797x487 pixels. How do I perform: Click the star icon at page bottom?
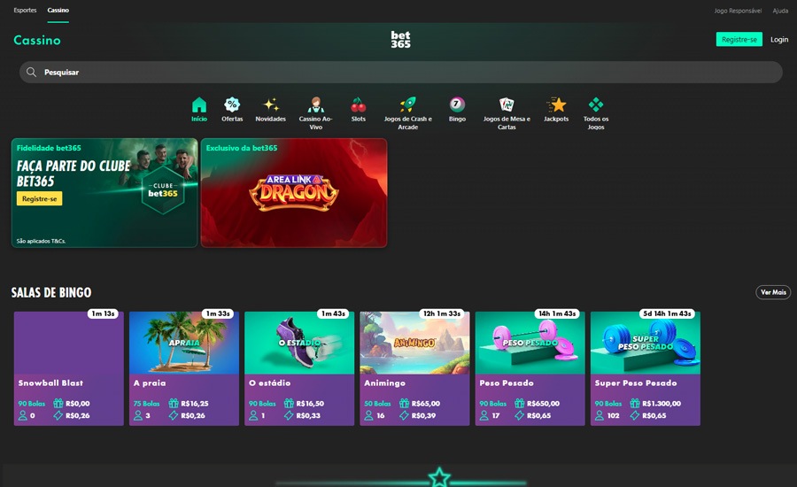[x=439, y=477]
